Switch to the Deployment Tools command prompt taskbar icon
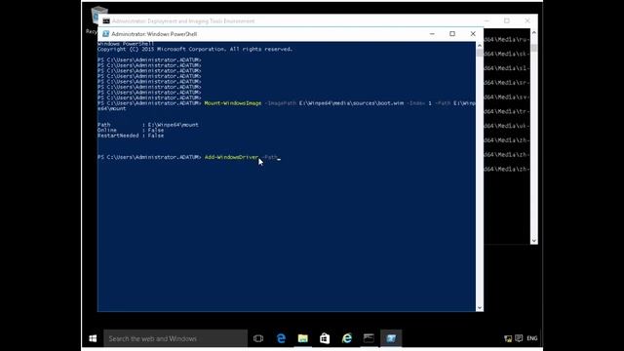This screenshot has width=624, height=351. [369, 338]
